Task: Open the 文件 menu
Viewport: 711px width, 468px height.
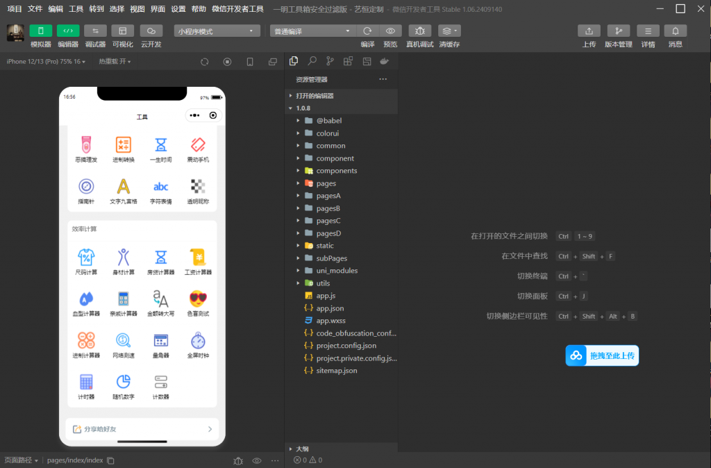Action: coord(35,9)
